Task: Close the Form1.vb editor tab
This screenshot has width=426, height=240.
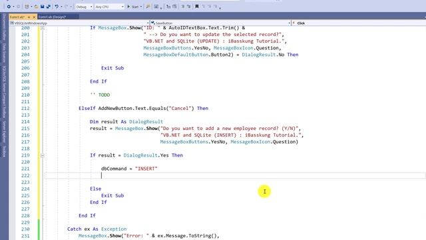Action: [34, 17]
